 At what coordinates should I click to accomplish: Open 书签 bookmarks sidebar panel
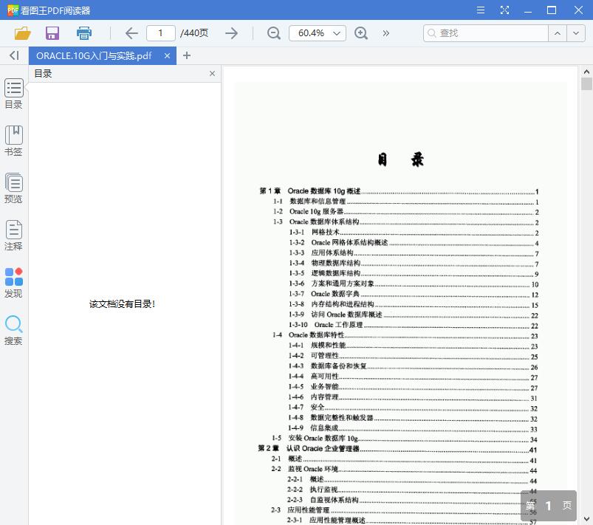coord(13,141)
